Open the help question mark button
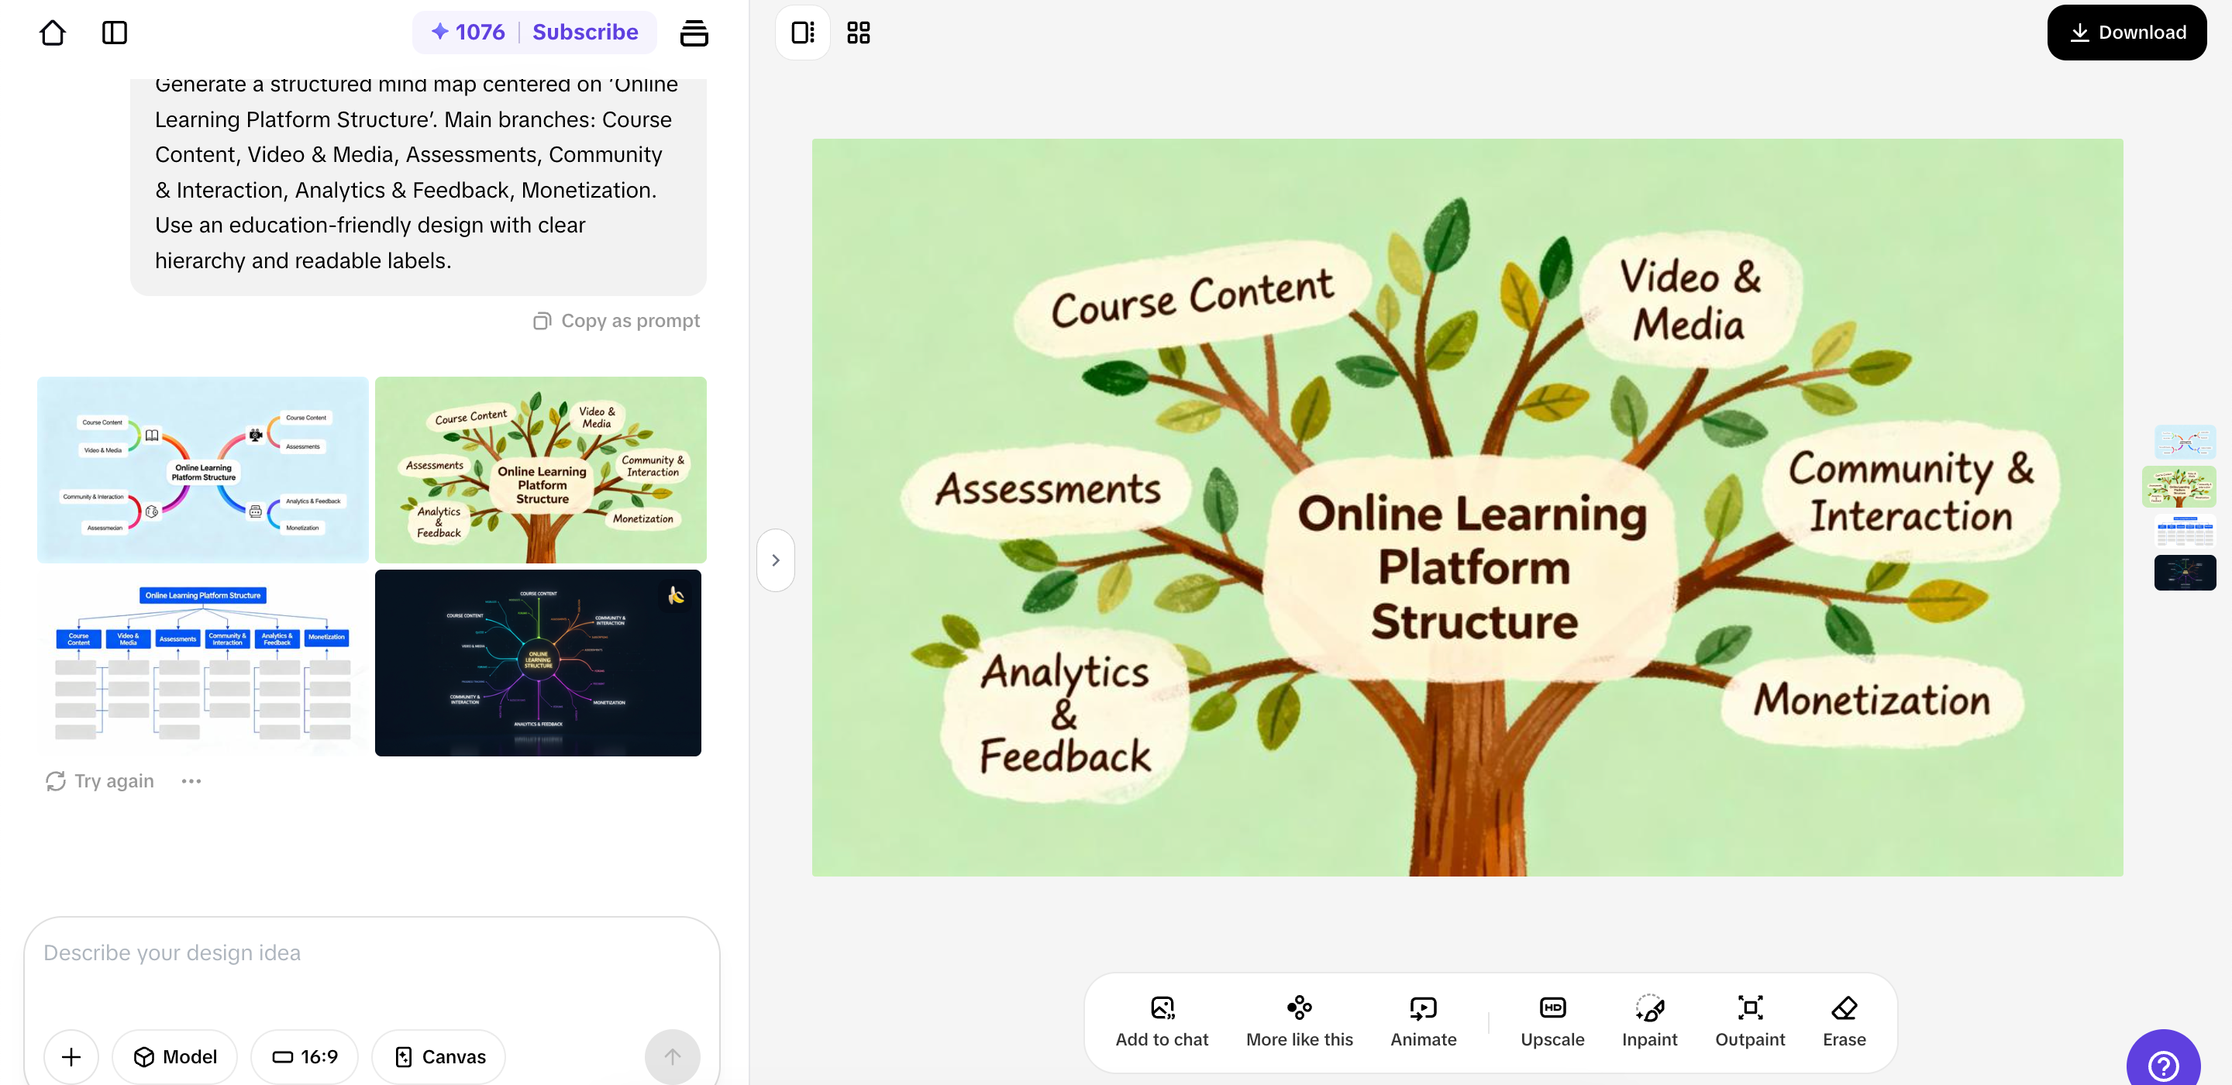The height and width of the screenshot is (1085, 2232). (x=2164, y=1063)
